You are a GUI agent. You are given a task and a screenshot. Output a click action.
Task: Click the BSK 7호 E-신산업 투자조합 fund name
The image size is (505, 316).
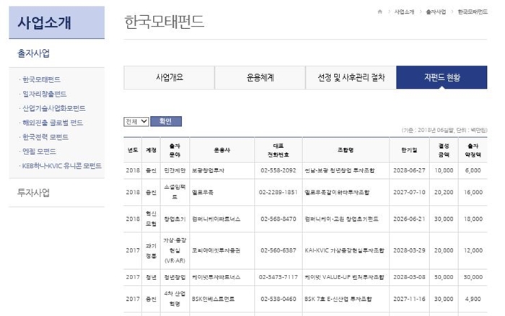[338, 299]
